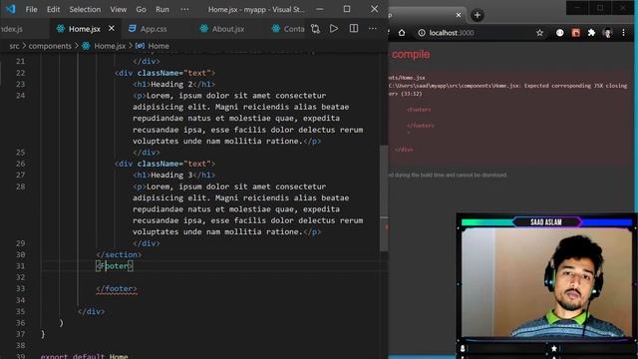Bookmark this page with the star icon
The height and width of the screenshot is (359, 638).
coord(539,33)
